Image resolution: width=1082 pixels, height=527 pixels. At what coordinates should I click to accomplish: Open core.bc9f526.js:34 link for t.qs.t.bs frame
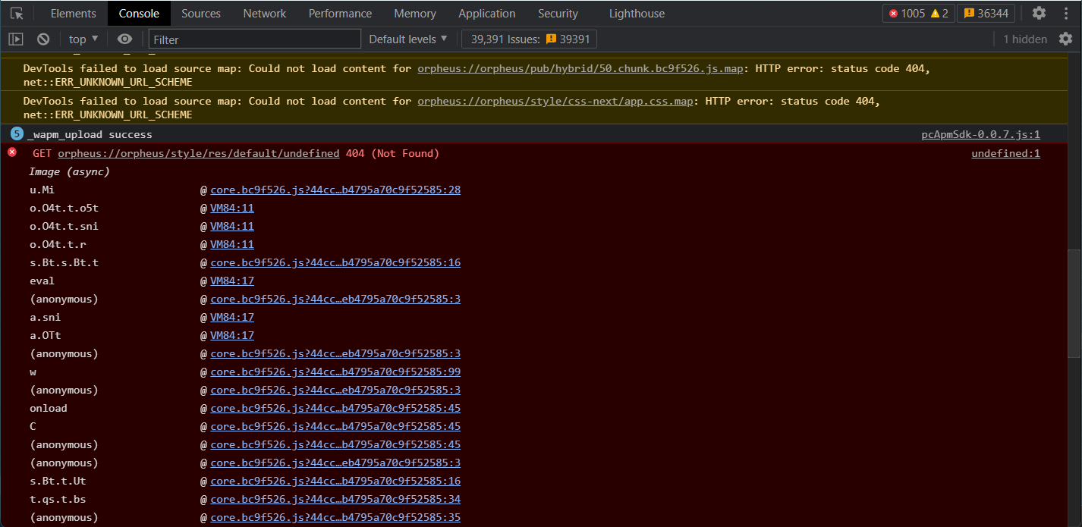pyautogui.click(x=335, y=499)
